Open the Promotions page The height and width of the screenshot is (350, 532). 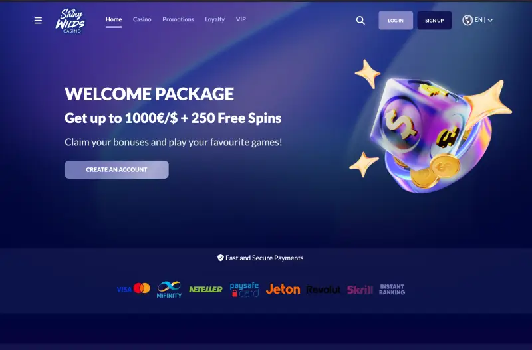click(x=178, y=19)
